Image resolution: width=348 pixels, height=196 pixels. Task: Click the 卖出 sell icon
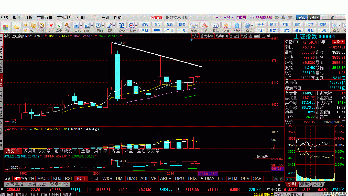coord(59,27)
